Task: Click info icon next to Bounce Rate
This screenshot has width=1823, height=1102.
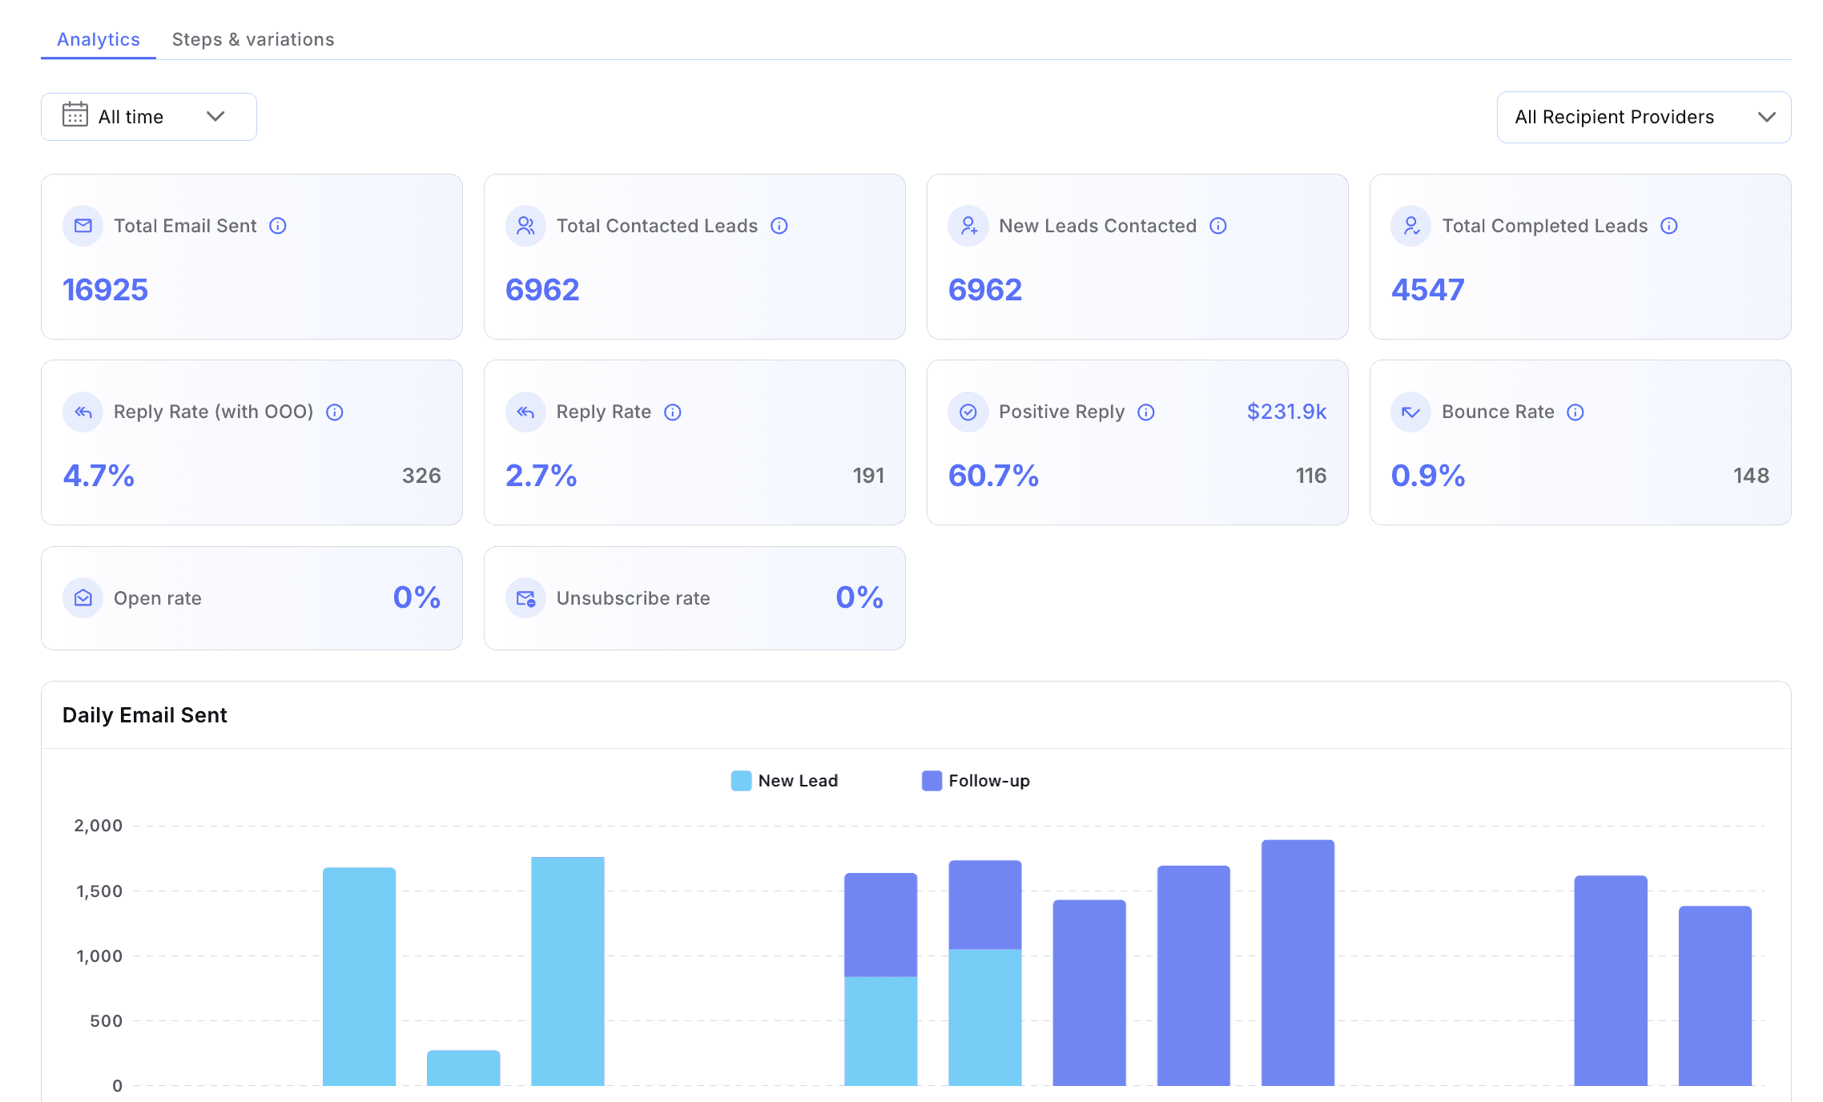Action: click(1576, 412)
